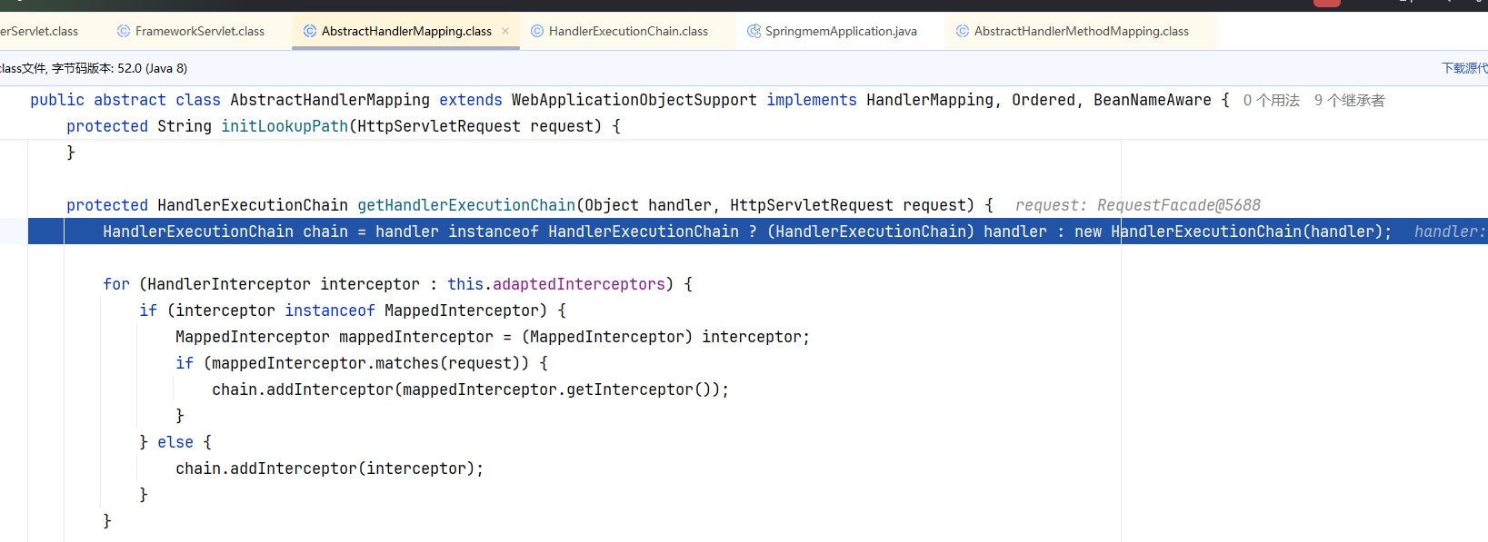Open the SpringmemApplication.java tab
Viewport: 1488px width, 542px height.
click(x=841, y=31)
